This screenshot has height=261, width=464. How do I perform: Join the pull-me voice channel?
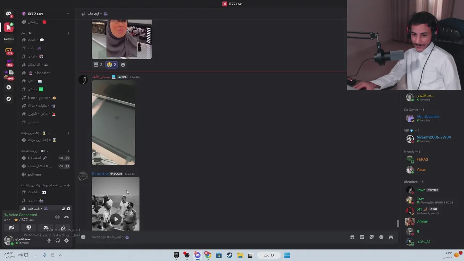46,174
